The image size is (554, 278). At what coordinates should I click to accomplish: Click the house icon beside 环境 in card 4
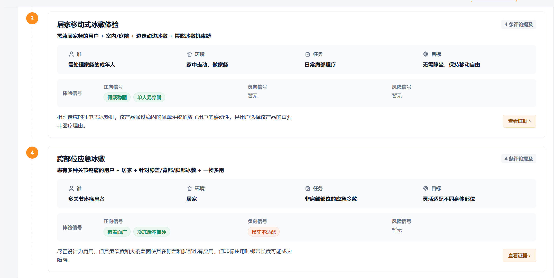(x=189, y=188)
